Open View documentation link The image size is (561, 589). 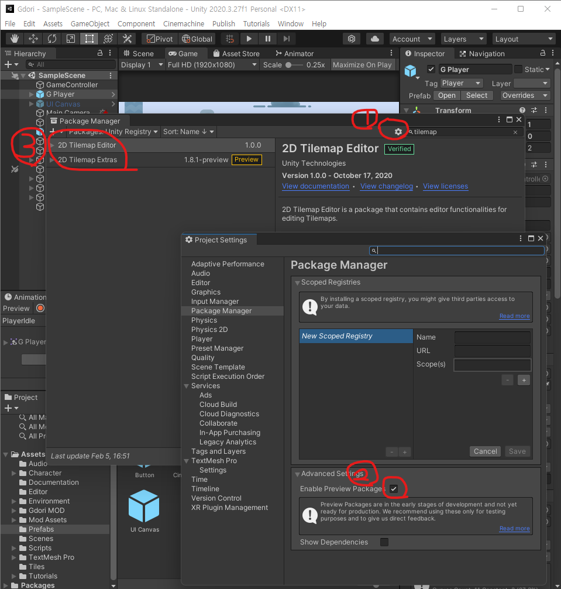(315, 186)
